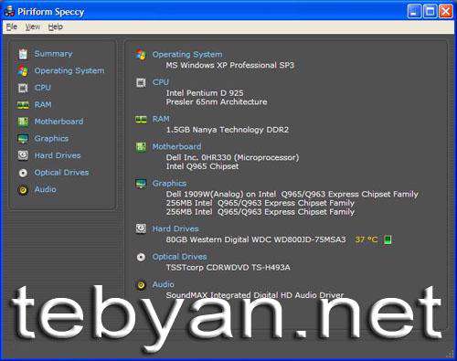Click the Operating System Windows flag sidebar icon
Viewport: 457px width, 361px height.
point(23,70)
